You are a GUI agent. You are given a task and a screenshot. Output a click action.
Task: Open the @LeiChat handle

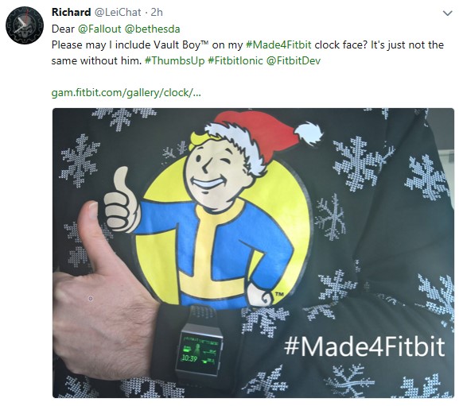pyautogui.click(x=118, y=13)
